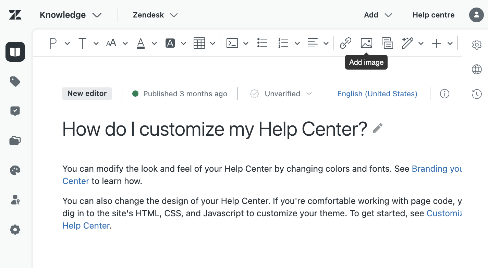Open the Knowledge product dropdown

point(71,15)
